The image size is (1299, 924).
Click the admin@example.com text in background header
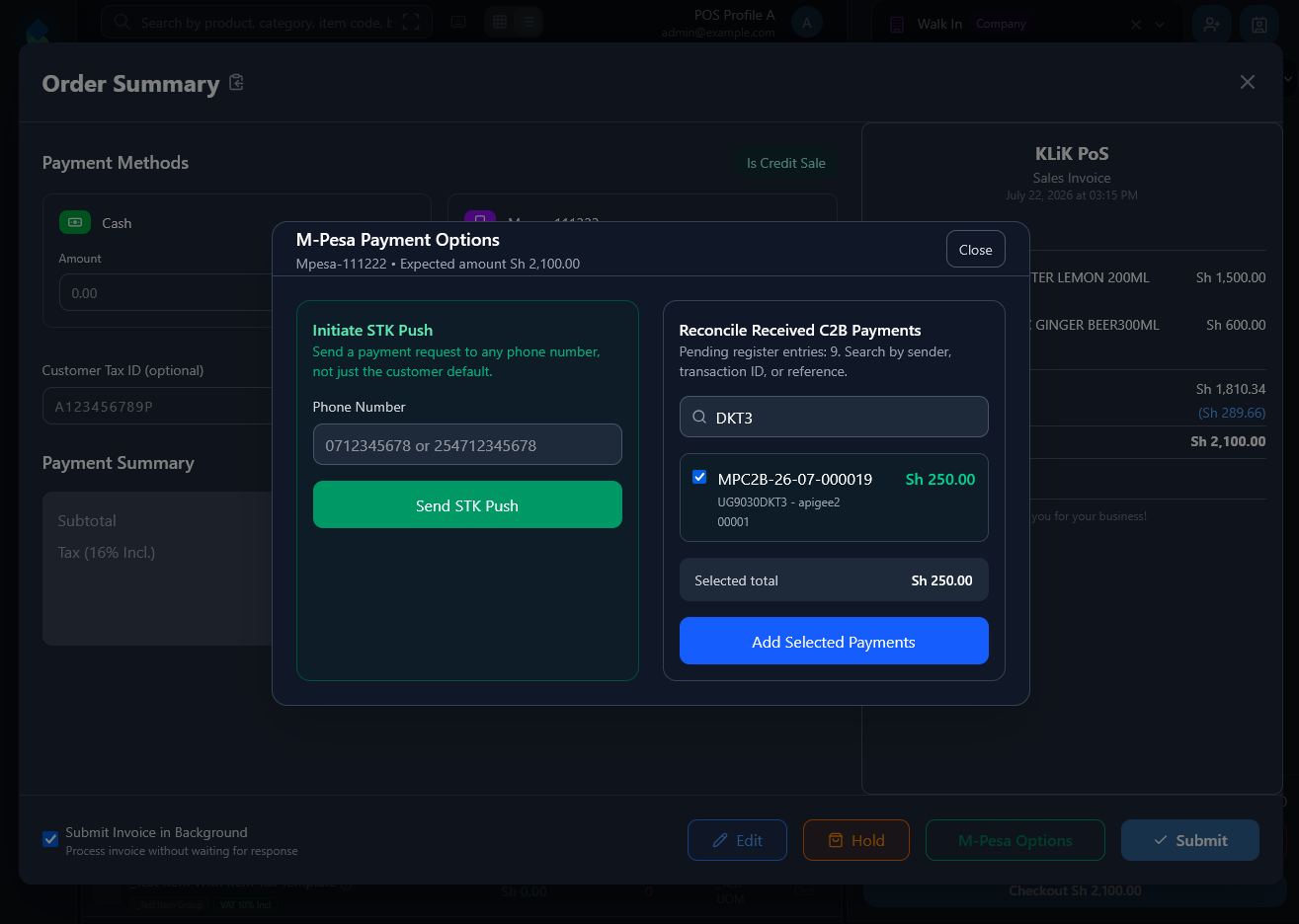click(718, 33)
